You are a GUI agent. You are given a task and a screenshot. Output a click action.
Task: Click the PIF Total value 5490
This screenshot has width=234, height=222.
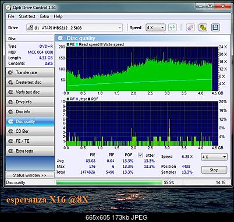tap(110, 172)
